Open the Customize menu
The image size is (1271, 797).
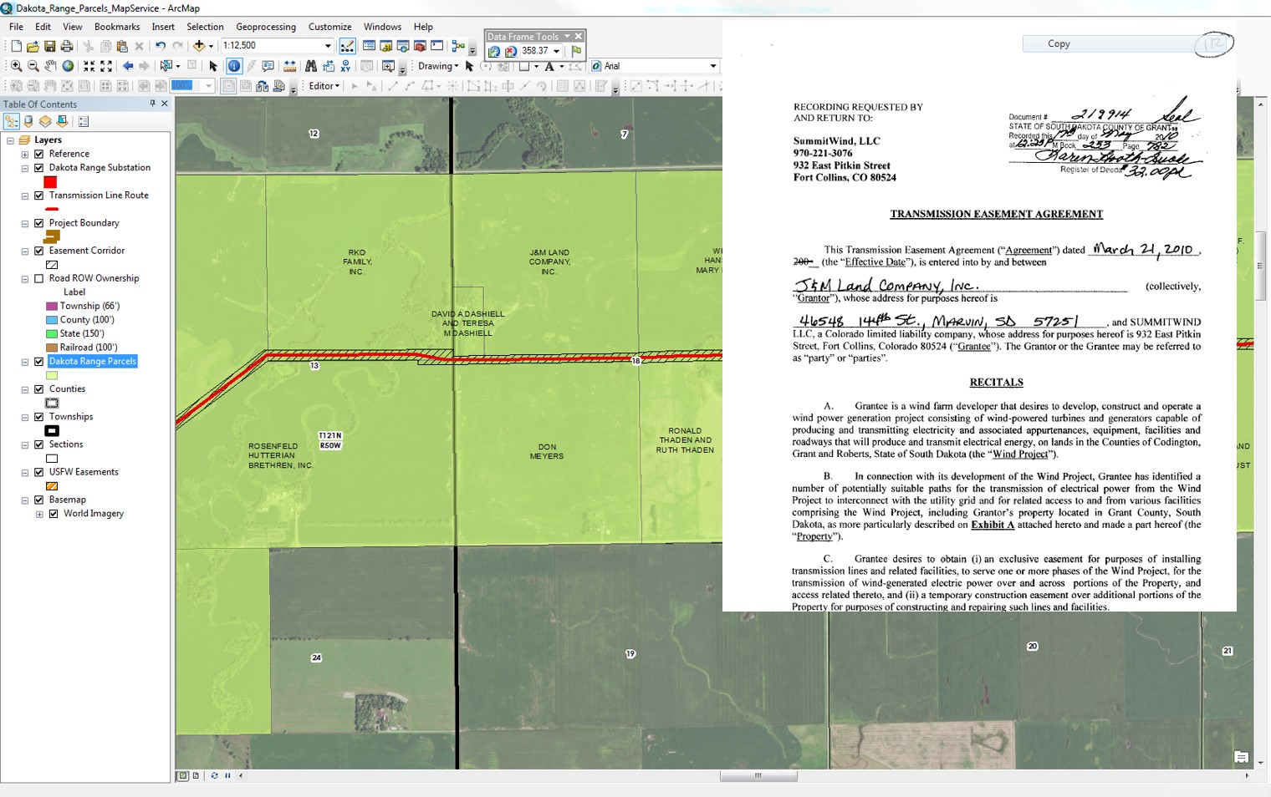point(329,27)
